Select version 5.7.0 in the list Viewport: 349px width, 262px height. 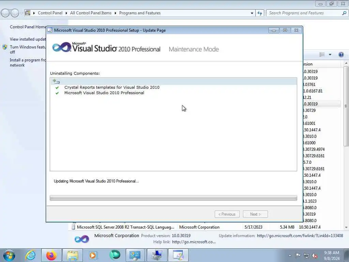[x=307, y=162]
